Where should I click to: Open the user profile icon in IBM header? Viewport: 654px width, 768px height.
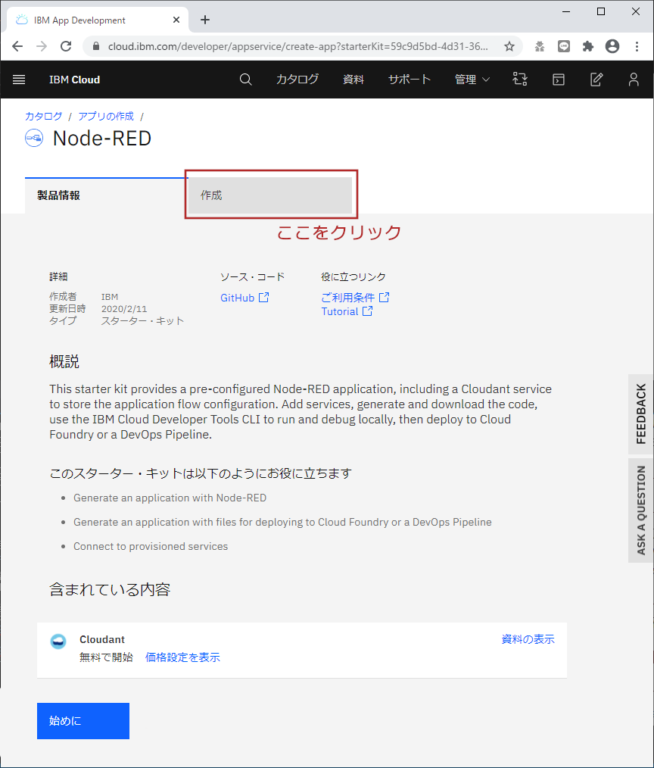click(x=634, y=80)
